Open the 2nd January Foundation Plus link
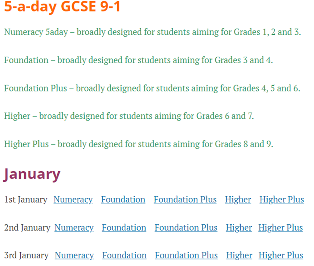The image size is (314, 266). [186, 228]
